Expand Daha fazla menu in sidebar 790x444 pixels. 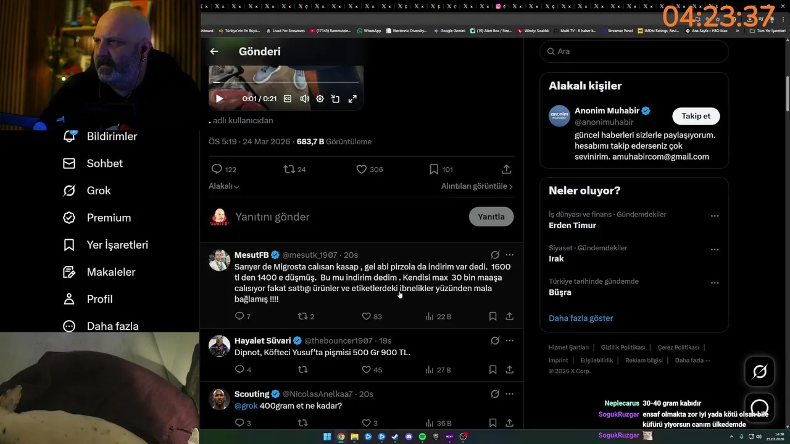pyautogui.click(x=101, y=326)
